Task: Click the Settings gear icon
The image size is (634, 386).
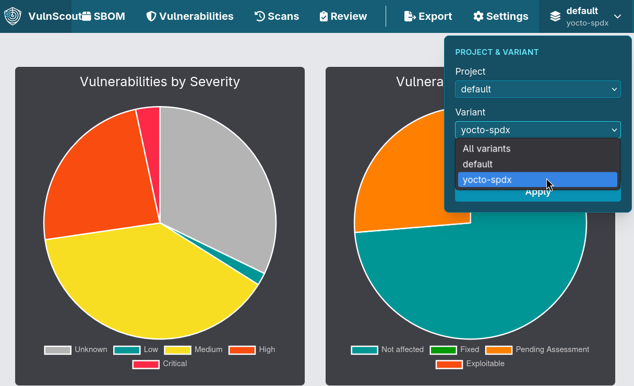Action: (x=479, y=16)
